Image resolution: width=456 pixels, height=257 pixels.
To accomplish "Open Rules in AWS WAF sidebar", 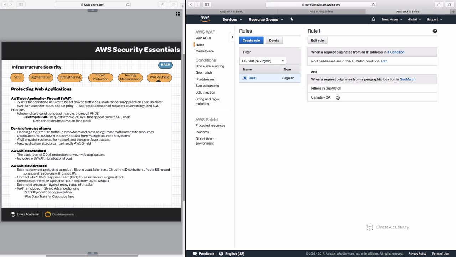I will point(200,45).
